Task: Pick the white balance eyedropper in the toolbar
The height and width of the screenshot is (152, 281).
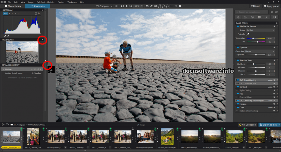Action: (151, 6)
